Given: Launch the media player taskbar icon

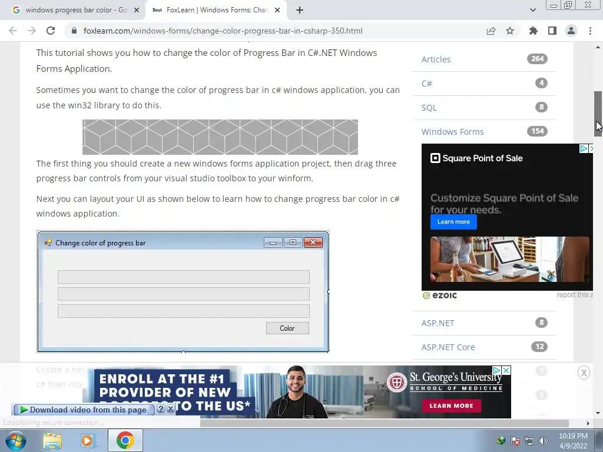Looking at the screenshot, I should (88, 441).
